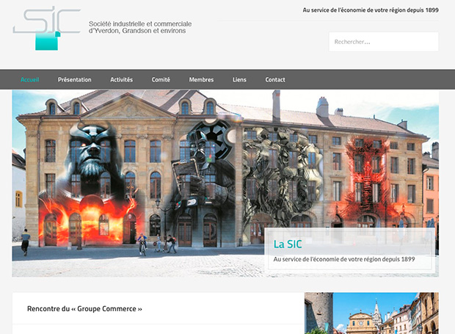The image size is (455, 334).
Task: Click the 'Société industrielle et commerciale' site title
Action: click(140, 27)
